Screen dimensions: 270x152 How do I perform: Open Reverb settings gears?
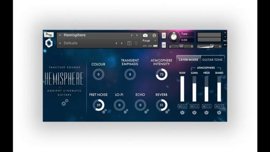(167, 111)
